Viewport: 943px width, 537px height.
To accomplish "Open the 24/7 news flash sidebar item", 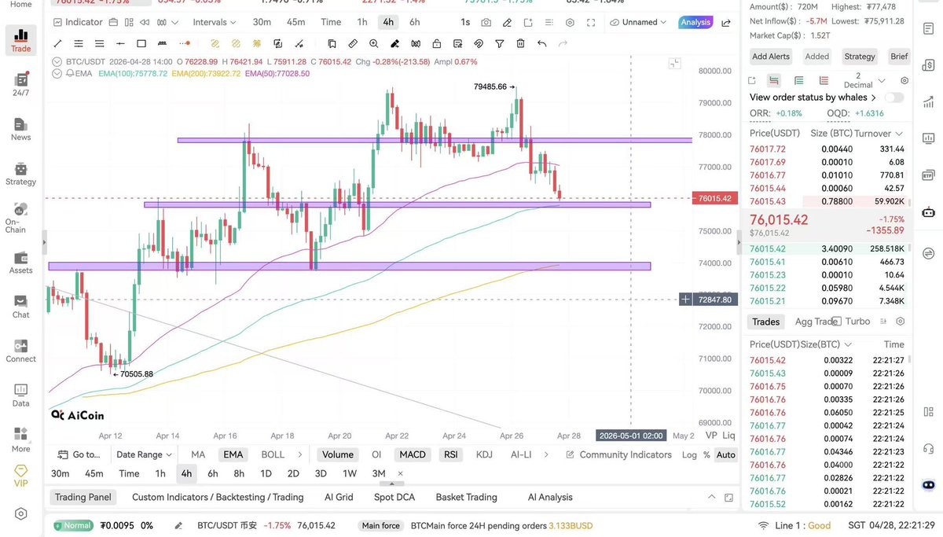I will pos(21,84).
